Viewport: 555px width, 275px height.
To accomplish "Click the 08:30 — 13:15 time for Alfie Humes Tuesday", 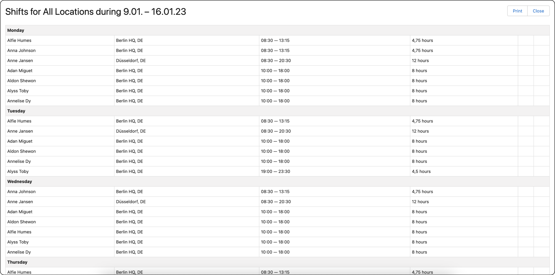I will pyautogui.click(x=275, y=121).
